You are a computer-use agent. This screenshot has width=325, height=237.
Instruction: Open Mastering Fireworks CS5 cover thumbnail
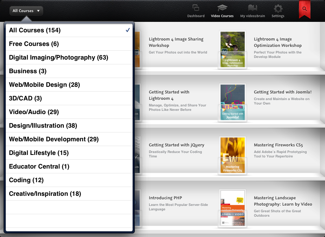point(233,155)
